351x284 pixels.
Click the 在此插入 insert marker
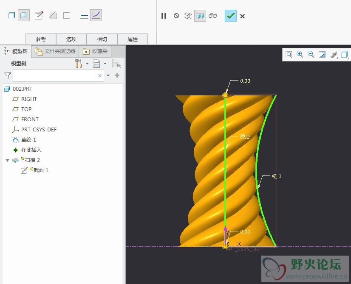[31, 150]
